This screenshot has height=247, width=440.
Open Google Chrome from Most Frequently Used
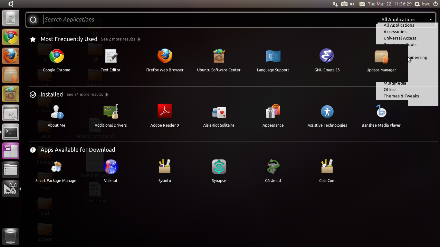pos(56,56)
